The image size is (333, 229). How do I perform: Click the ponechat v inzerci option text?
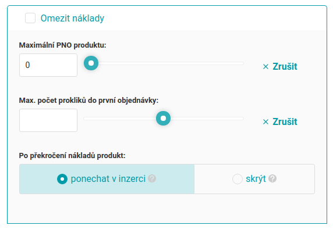coord(108,179)
